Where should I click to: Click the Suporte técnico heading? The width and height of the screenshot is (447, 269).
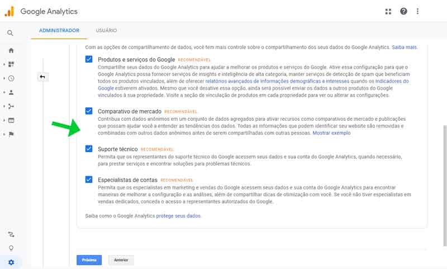pyautogui.click(x=118, y=149)
